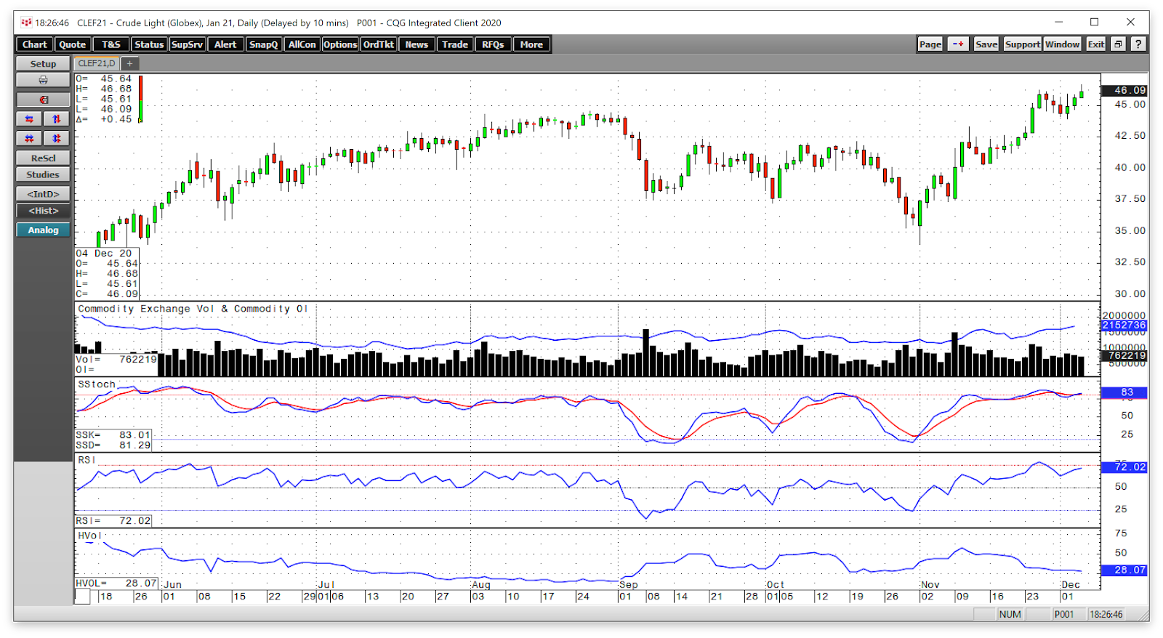The width and height of the screenshot is (1163, 638).
Task: Open the More dropdown menu
Action: [531, 44]
